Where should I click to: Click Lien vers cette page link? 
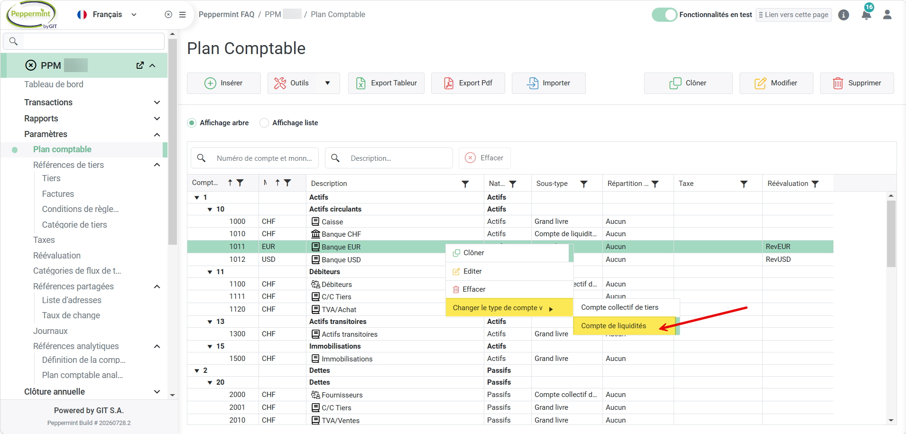[794, 15]
